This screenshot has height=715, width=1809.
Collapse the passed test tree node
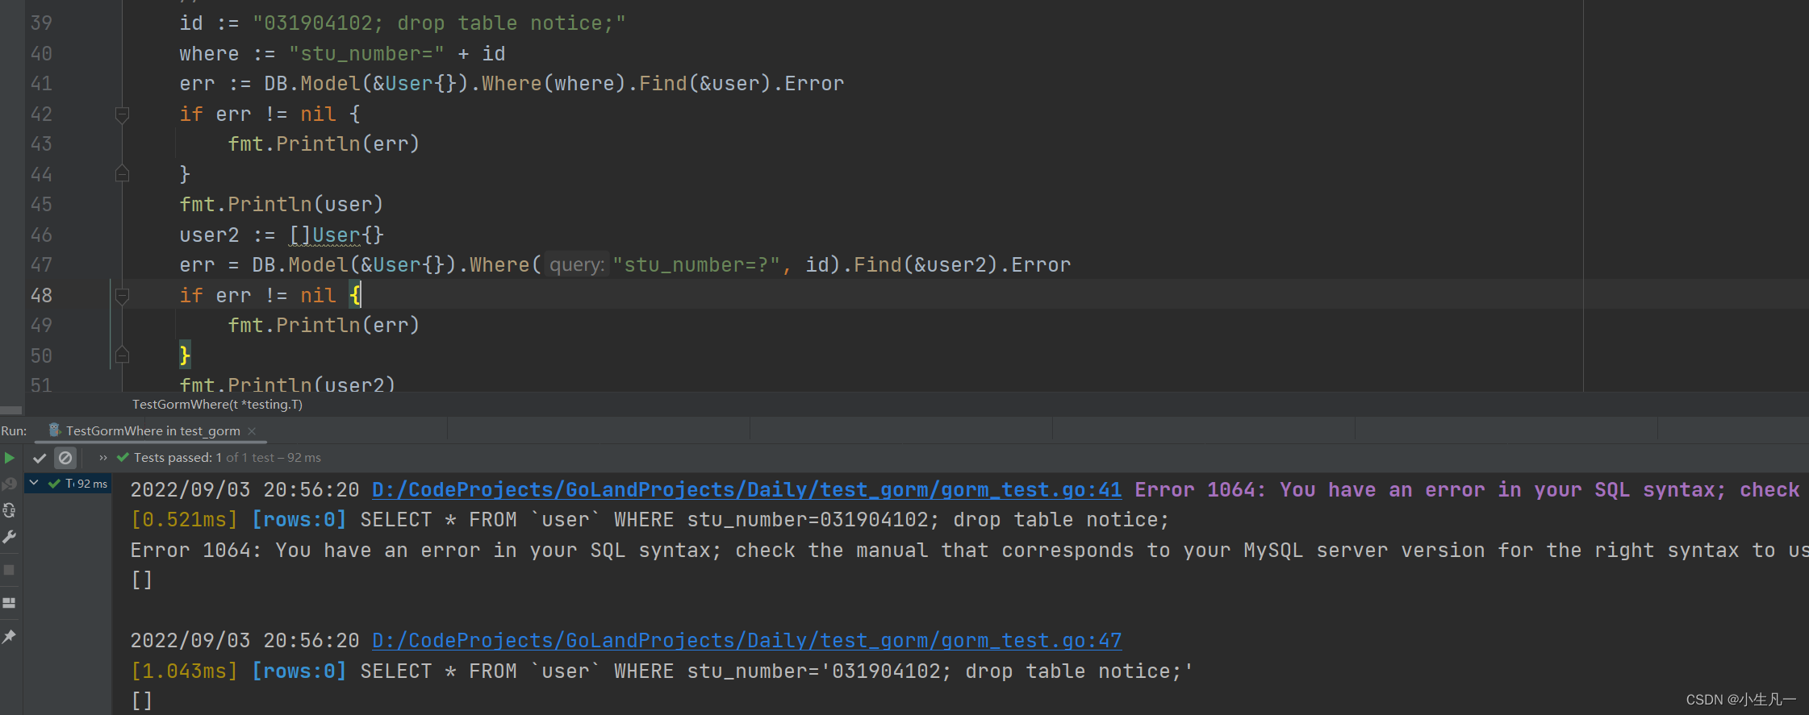[x=34, y=483]
